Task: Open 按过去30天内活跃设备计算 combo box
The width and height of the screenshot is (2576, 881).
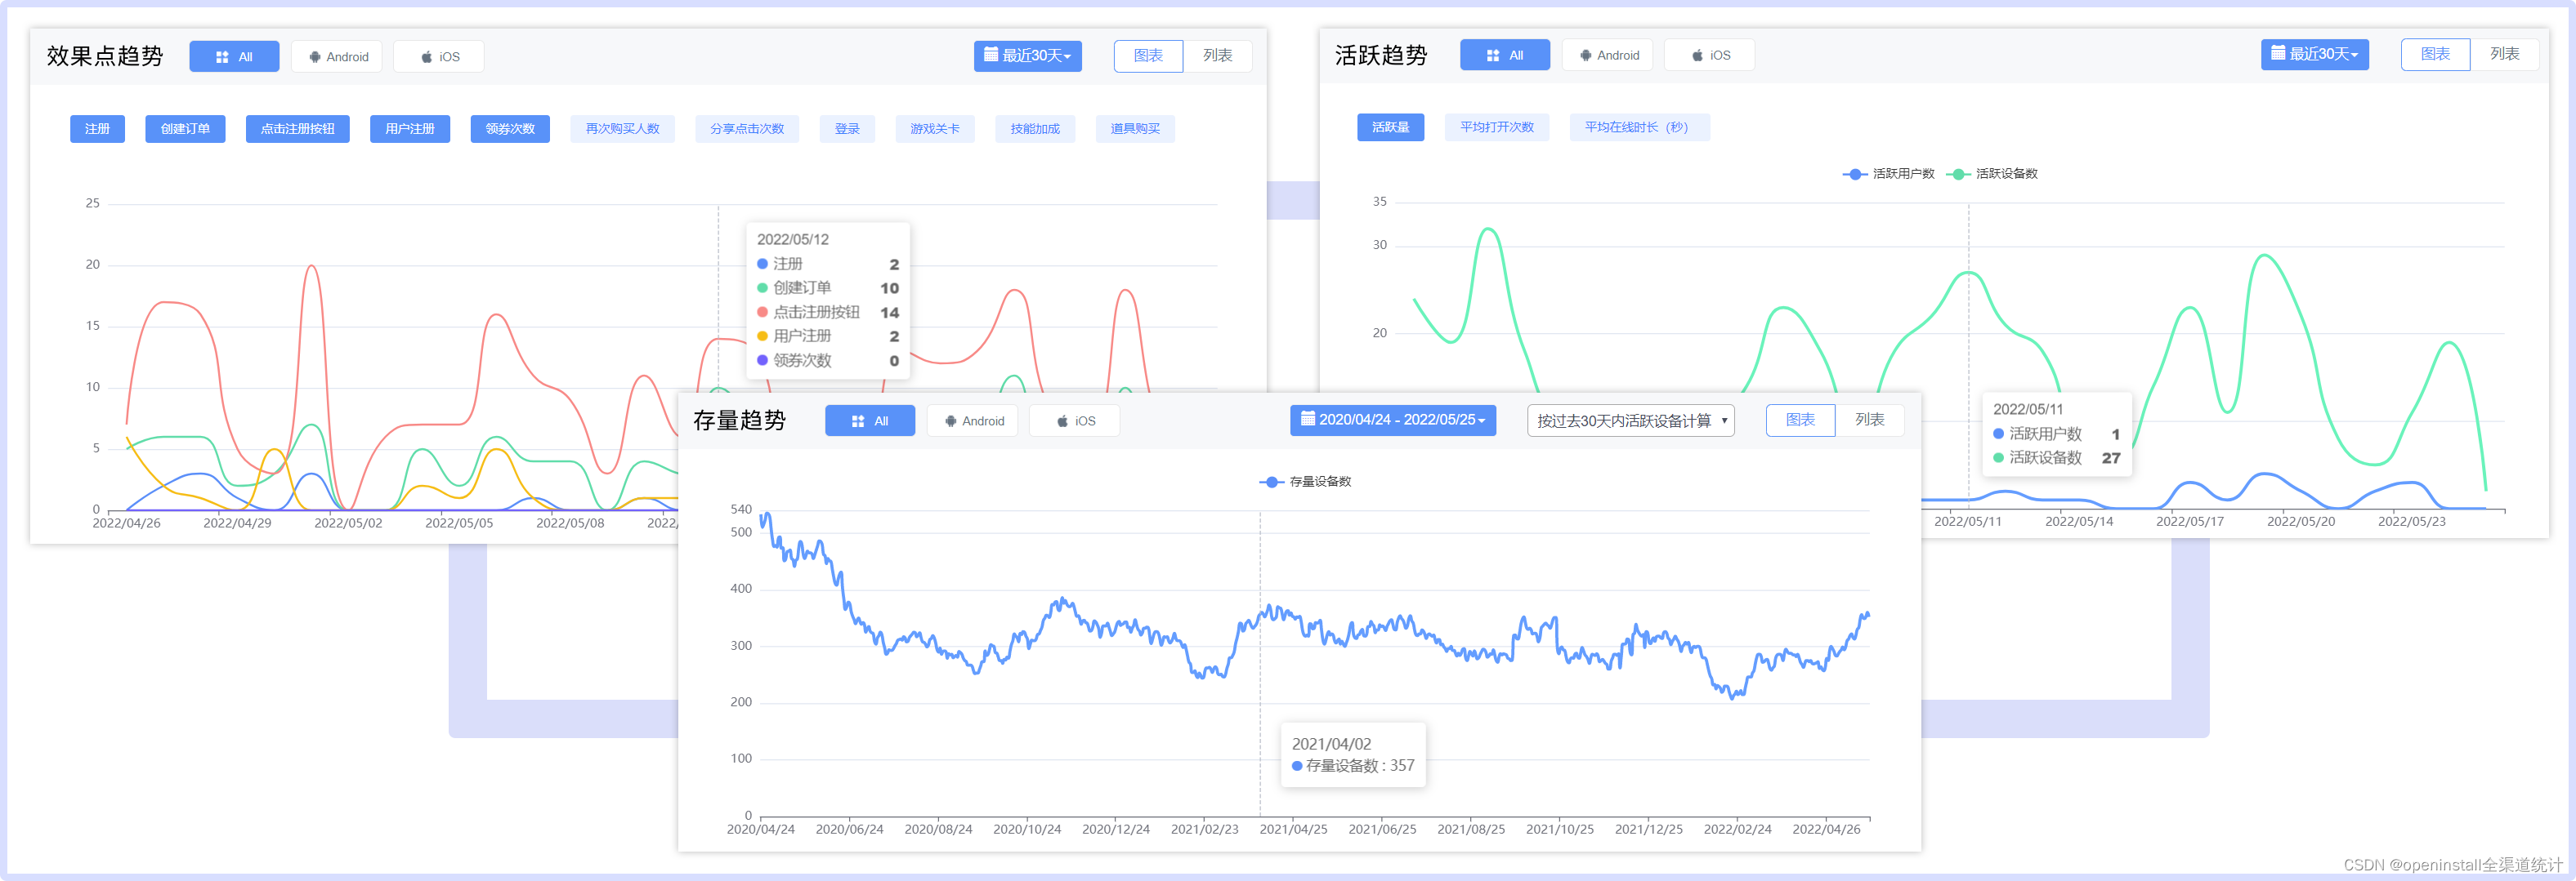Action: (1630, 420)
